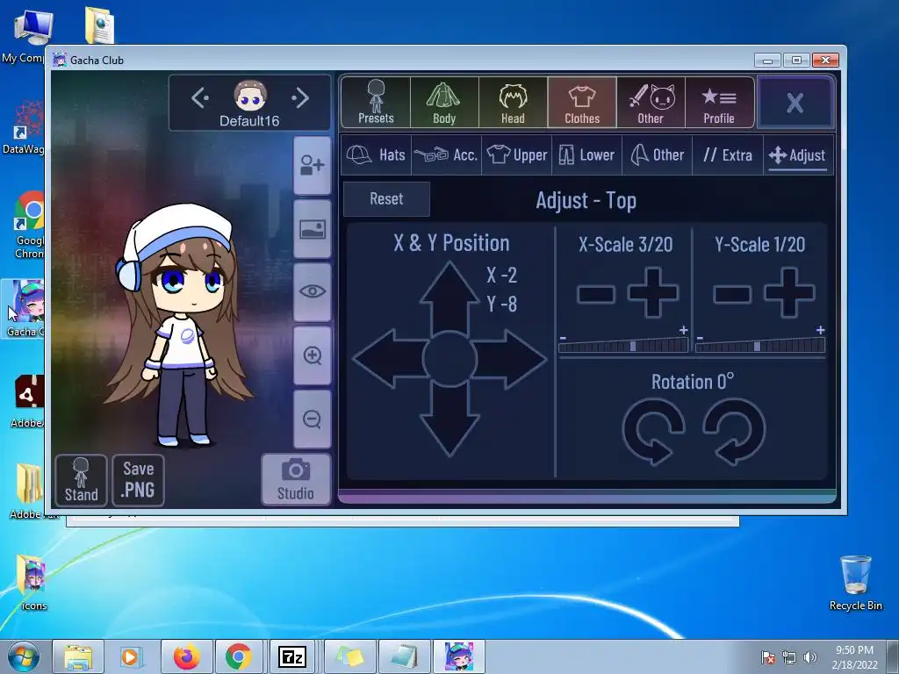Rotate clockwise with left rotation arrow

(653, 432)
